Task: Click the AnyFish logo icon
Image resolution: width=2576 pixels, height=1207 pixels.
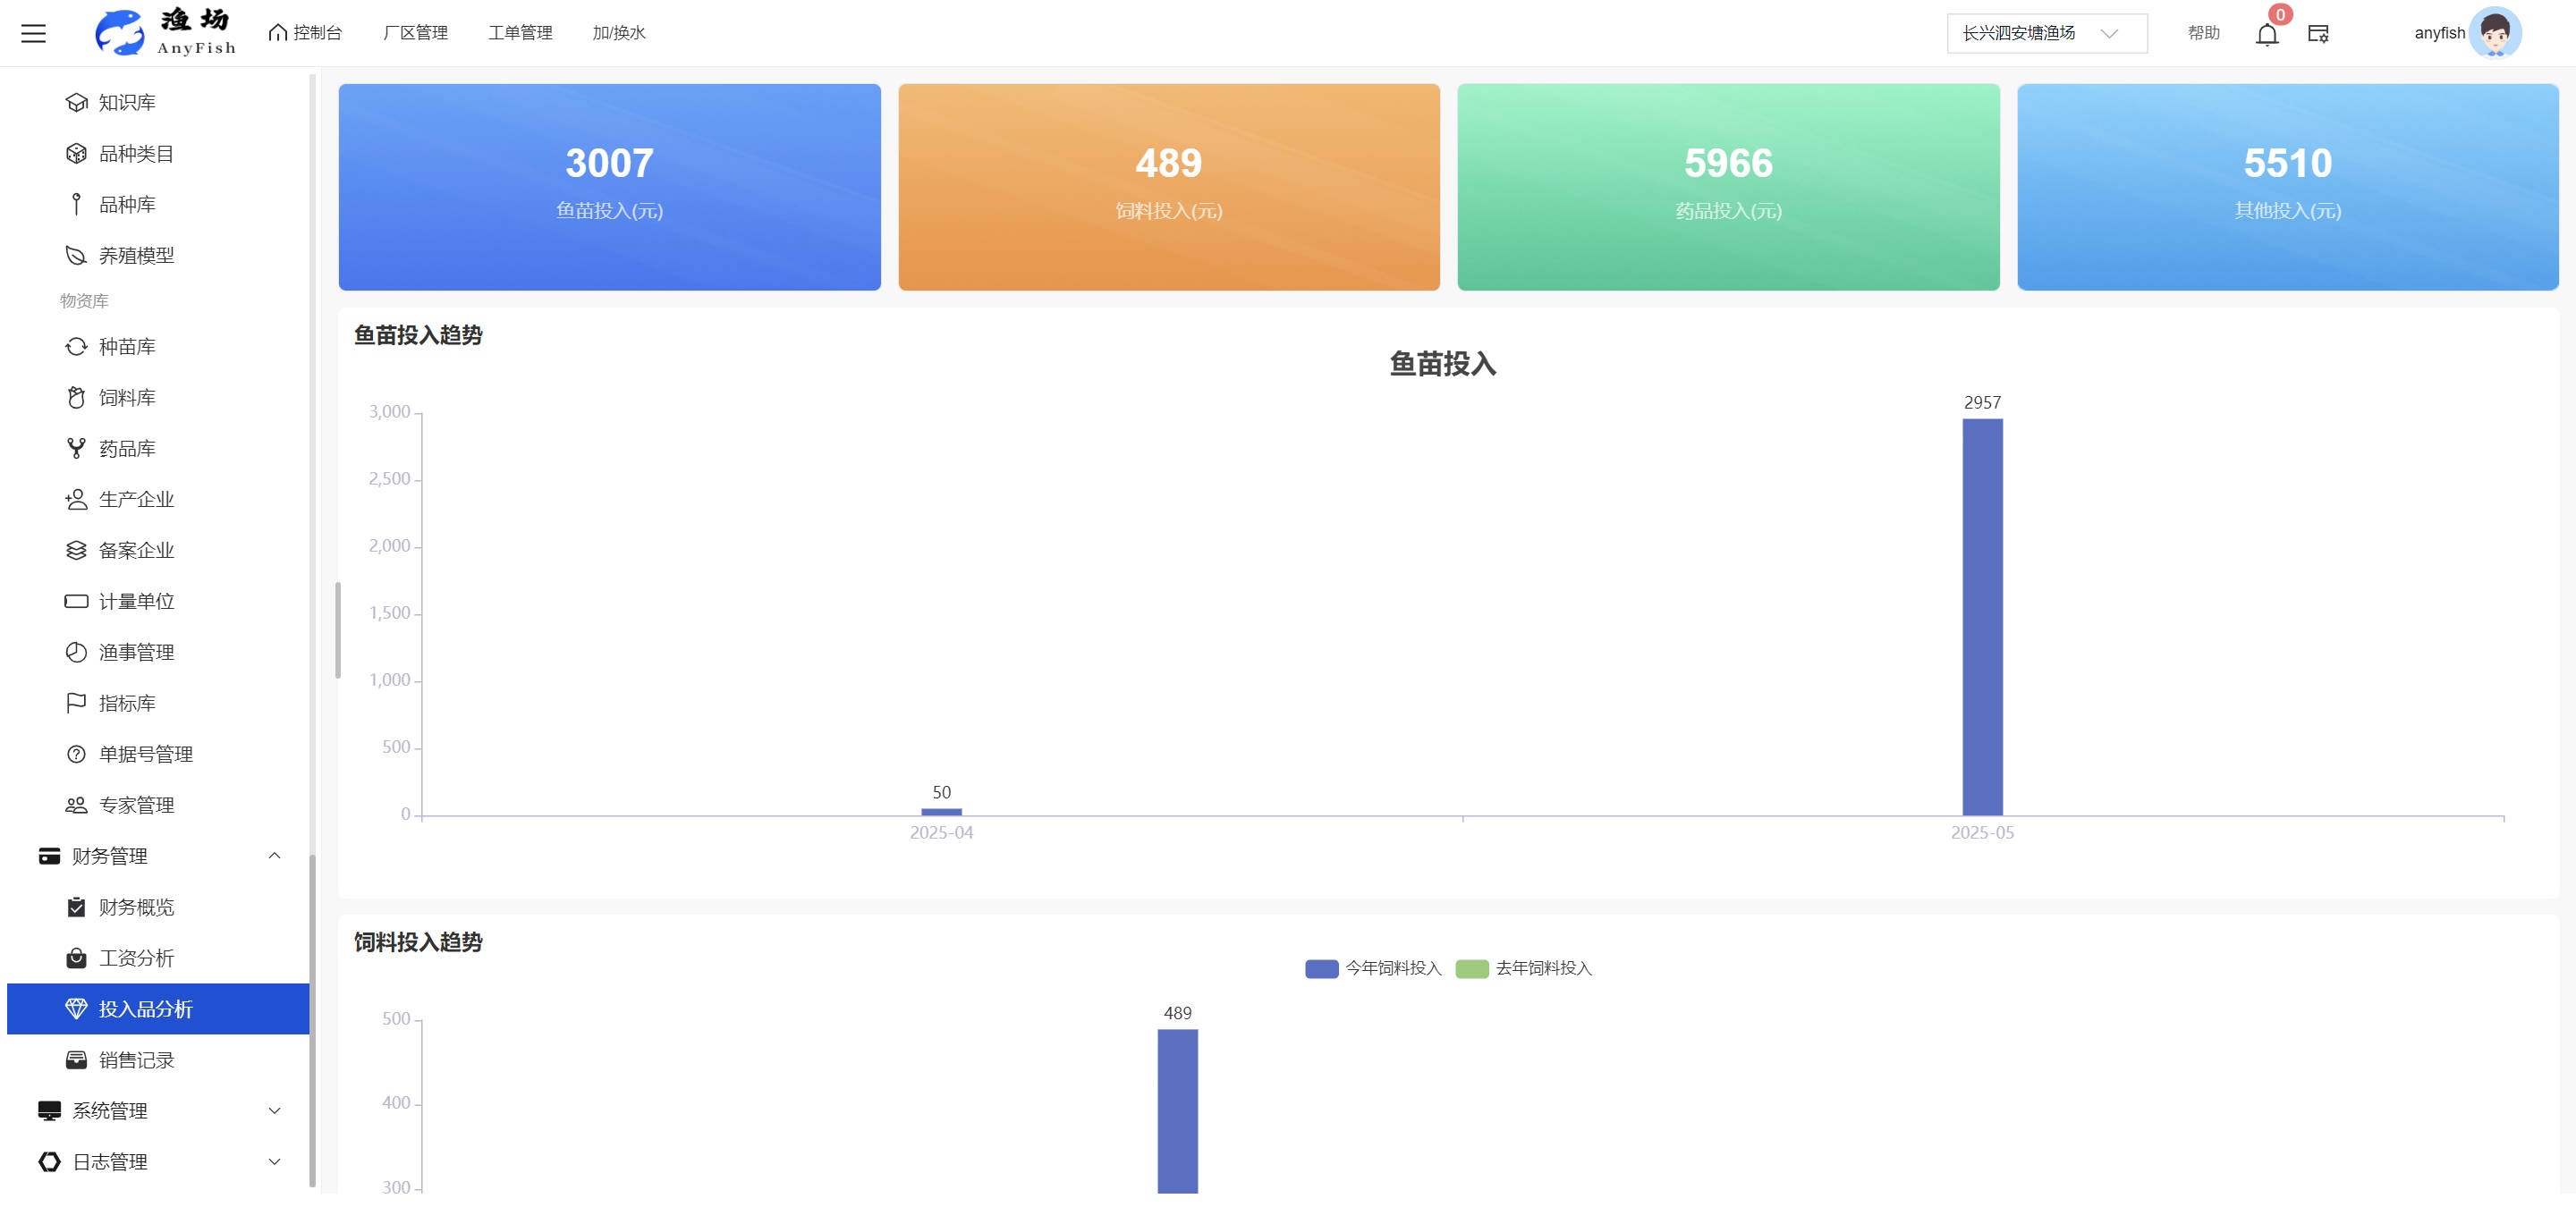Action: point(120,32)
